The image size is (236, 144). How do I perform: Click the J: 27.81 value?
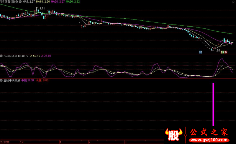pos(46,56)
